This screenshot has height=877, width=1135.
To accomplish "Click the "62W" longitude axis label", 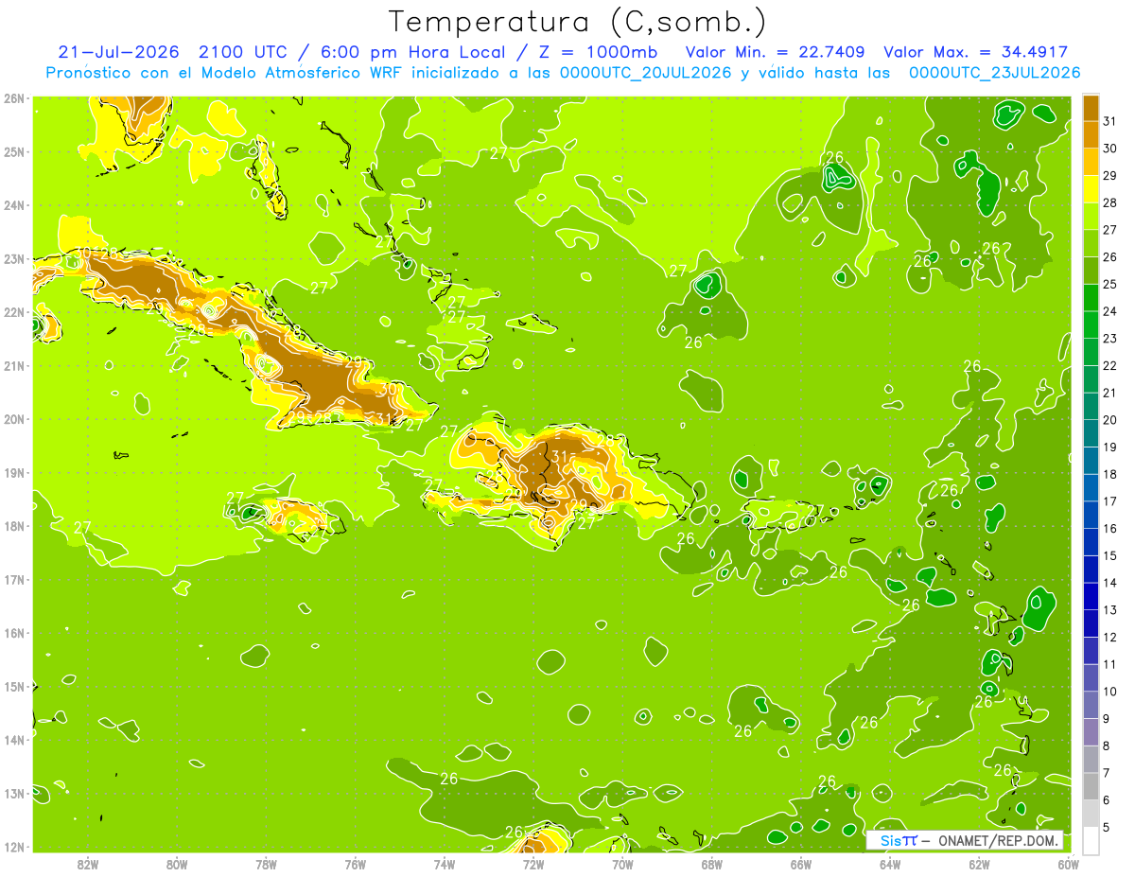I will 979,864.
